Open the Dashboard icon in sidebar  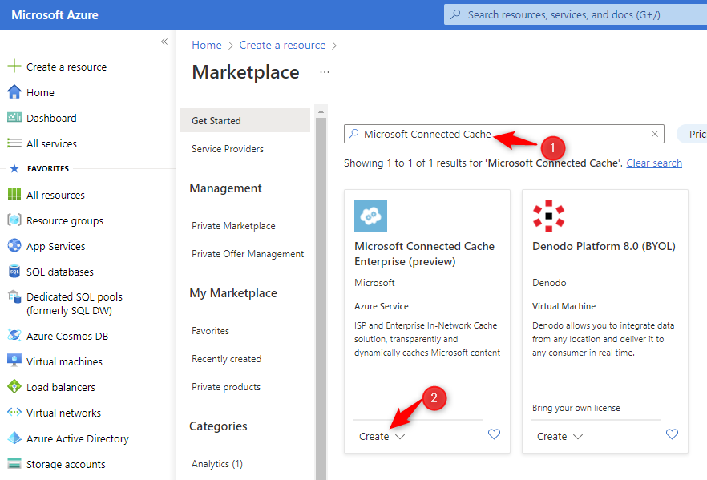pos(14,118)
